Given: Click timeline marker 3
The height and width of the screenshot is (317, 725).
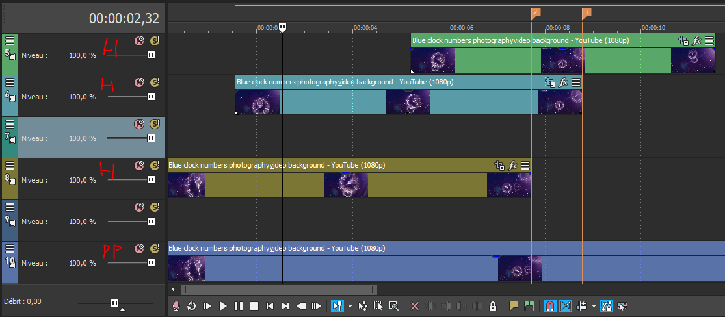Looking at the screenshot, I should click(586, 12).
